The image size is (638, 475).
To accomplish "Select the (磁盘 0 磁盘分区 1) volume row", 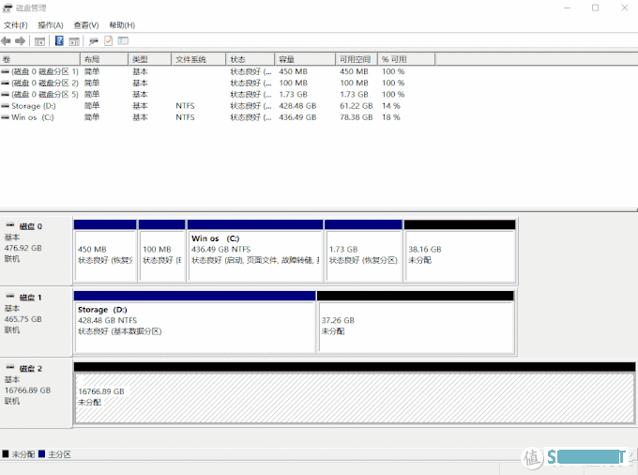I will pyautogui.click(x=218, y=71).
